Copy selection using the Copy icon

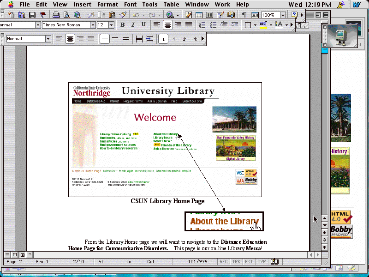101,15
